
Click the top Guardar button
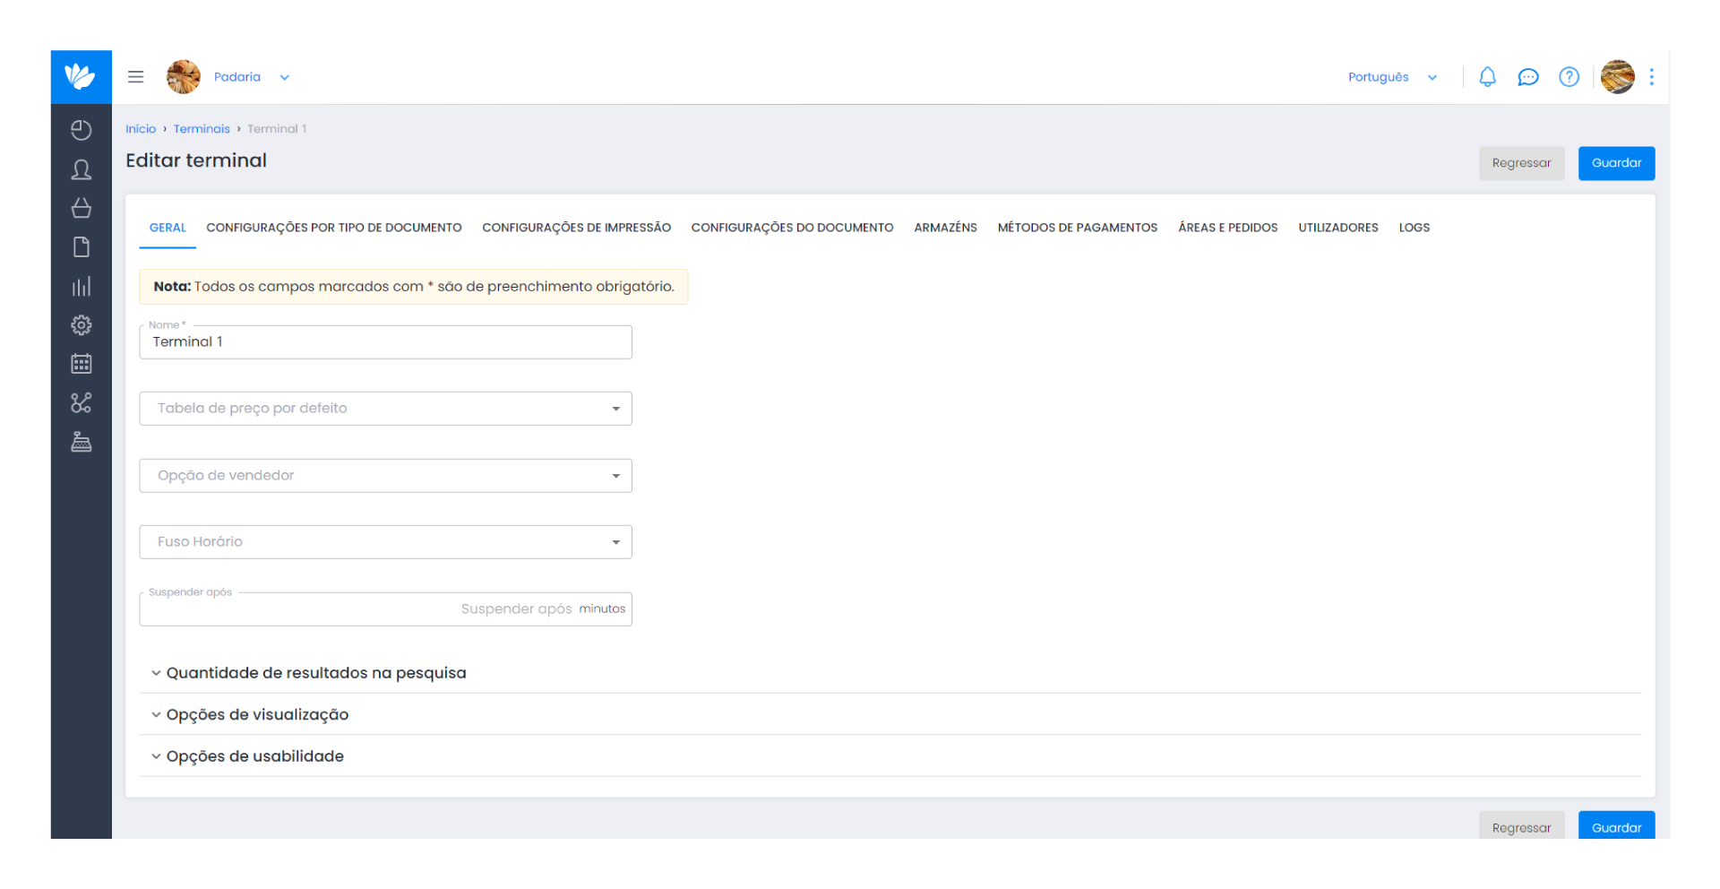point(1616,163)
